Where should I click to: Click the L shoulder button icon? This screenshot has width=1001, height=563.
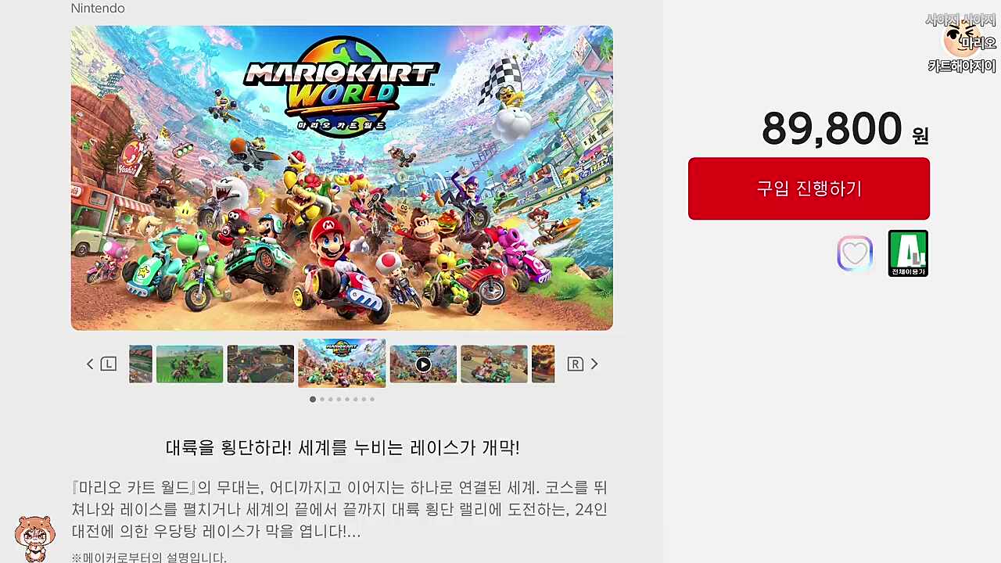109,364
